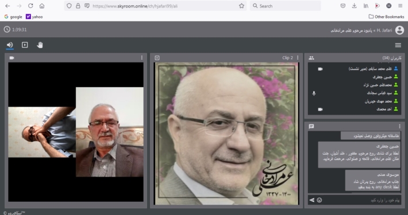The width and height of the screenshot is (408, 215).
Task: Open the emoji picker in chat
Action: 320,200
